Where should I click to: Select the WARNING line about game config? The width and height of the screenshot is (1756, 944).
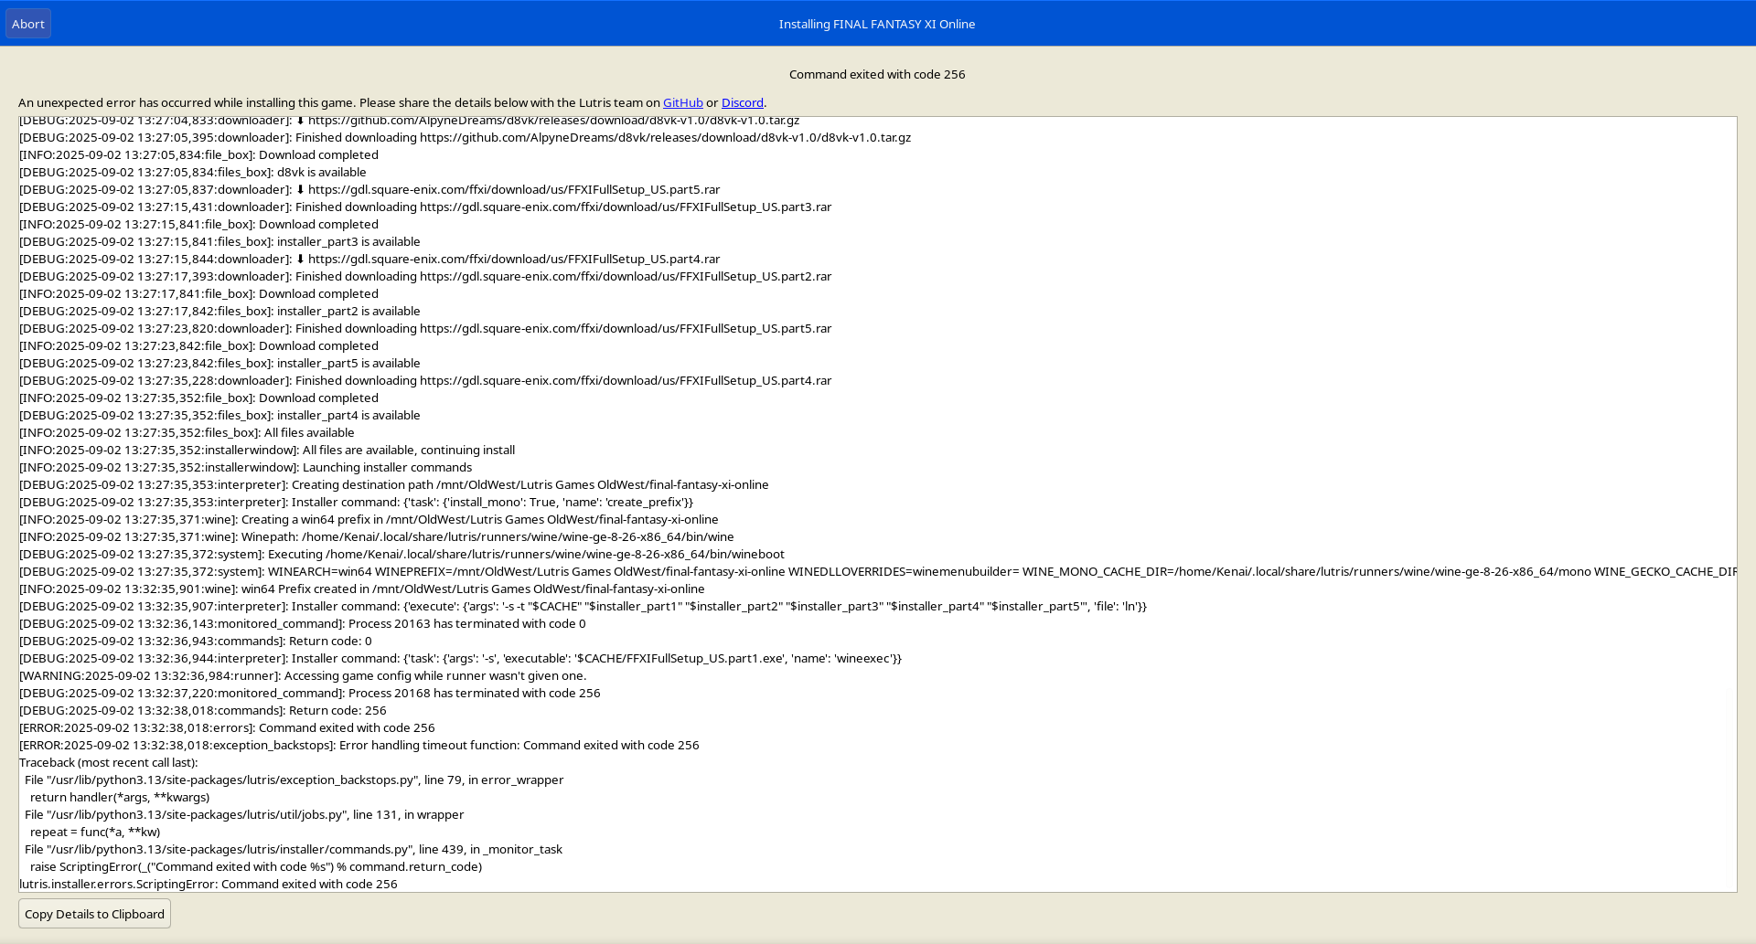[302, 676]
